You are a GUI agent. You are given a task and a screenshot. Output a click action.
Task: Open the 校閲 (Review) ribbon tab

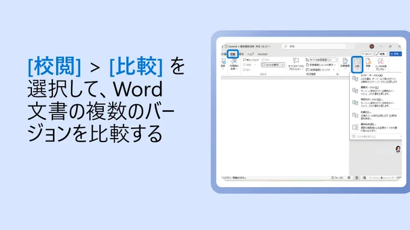(x=233, y=54)
